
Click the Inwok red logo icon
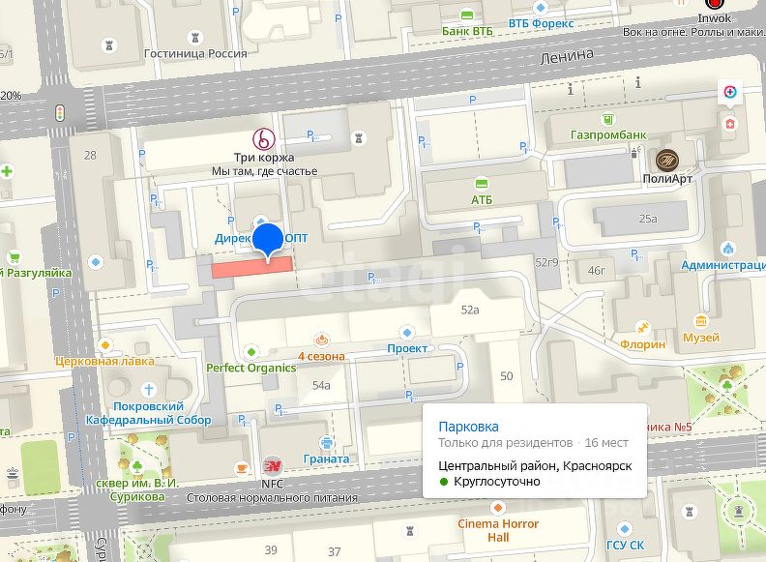pos(714,4)
